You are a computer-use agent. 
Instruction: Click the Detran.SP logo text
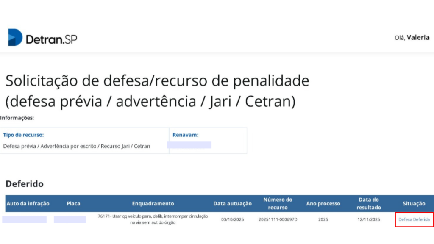[51, 39]
